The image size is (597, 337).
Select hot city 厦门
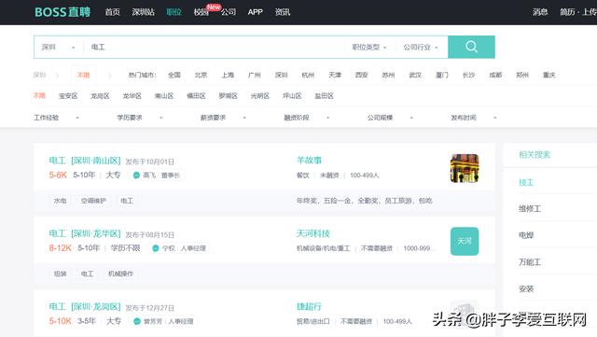[x=442, y=75]
